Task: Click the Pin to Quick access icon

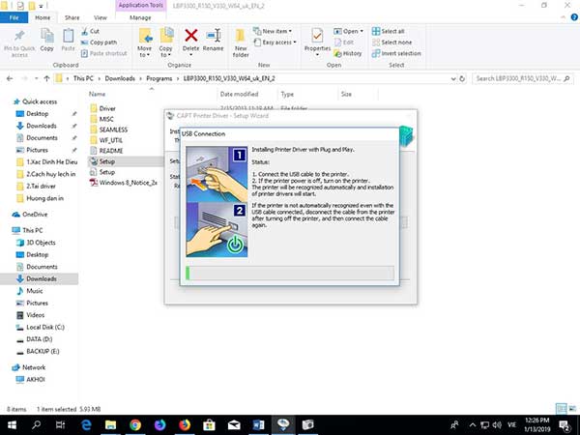Action: 19,36
